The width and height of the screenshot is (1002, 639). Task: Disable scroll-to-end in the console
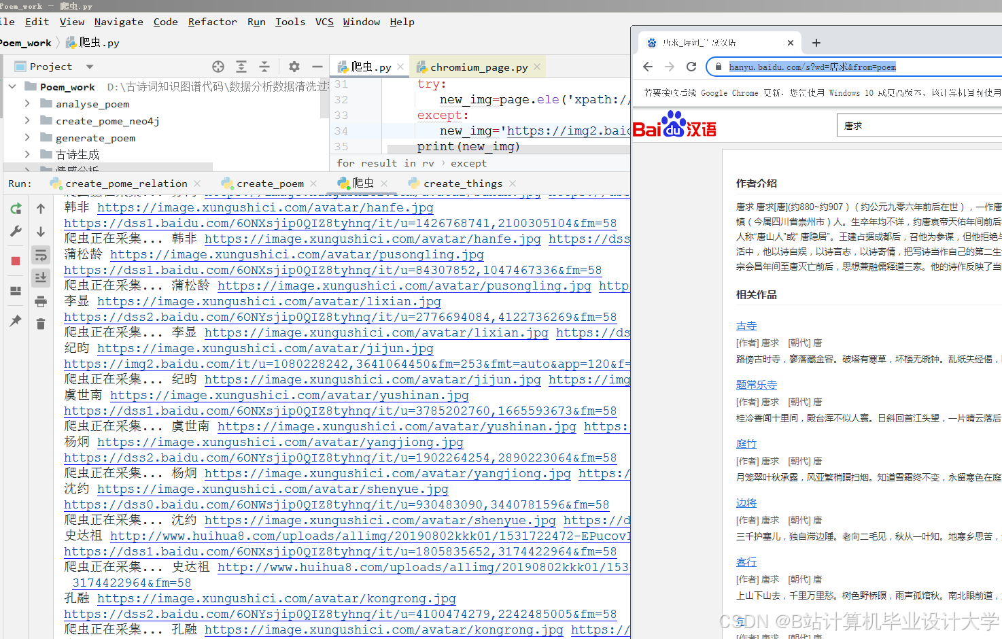(40, 277)
